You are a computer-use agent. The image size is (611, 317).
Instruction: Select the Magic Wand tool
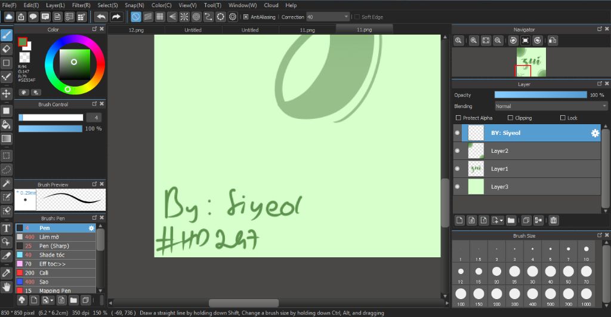coord(6,183)
